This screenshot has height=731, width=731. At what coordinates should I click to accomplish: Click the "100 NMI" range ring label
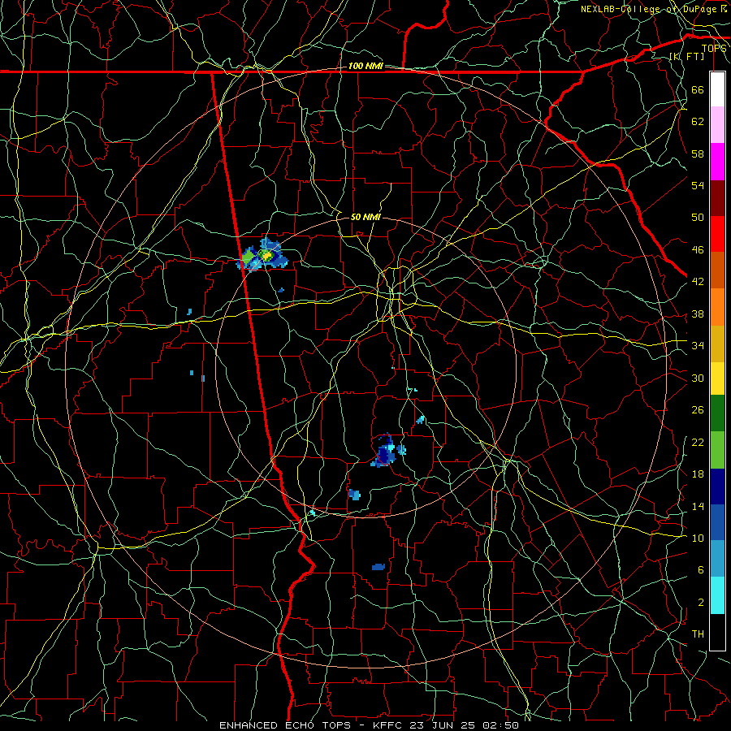[x=365, y=67]
